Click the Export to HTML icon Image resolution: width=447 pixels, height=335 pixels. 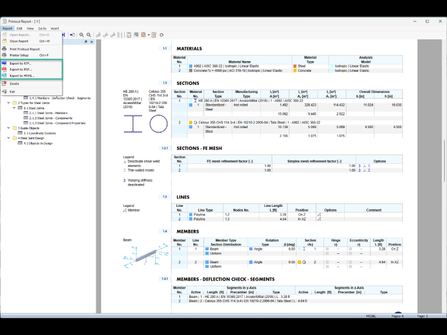click(4, 75)
